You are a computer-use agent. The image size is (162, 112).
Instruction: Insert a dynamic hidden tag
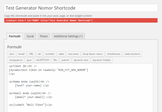102,60
